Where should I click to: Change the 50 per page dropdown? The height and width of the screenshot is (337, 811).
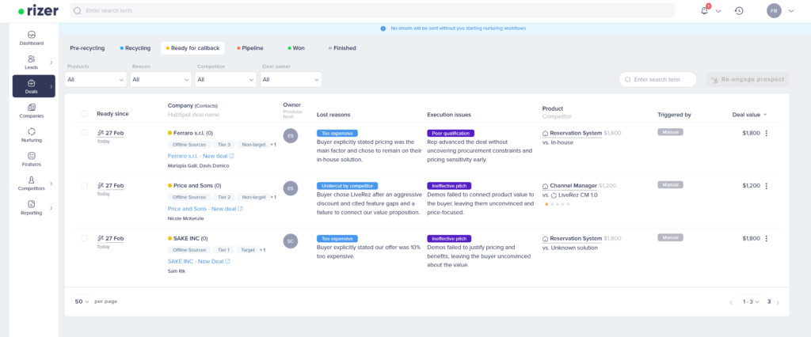[x=81, y=301]
